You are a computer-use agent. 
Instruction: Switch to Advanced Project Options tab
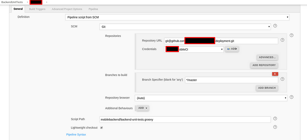click(67, 9)
